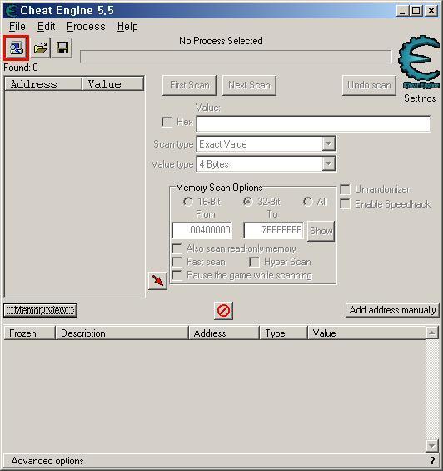Click the question mark help icon
443x471 pixels.
coord(432,460)
